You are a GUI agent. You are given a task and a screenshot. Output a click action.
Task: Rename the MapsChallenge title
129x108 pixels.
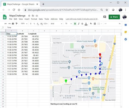click(17, 16)
